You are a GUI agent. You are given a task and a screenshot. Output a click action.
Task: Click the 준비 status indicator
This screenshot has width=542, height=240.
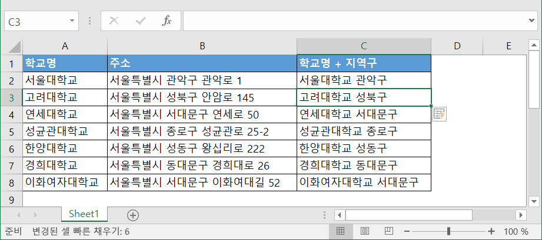coord(14,231)
